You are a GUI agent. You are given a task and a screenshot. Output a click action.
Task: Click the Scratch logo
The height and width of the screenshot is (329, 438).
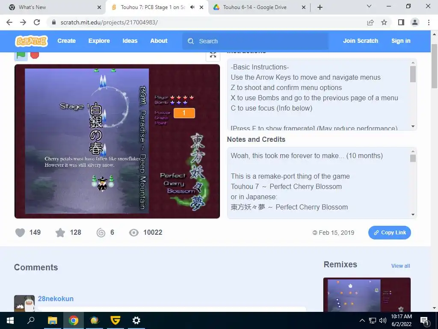31,41
